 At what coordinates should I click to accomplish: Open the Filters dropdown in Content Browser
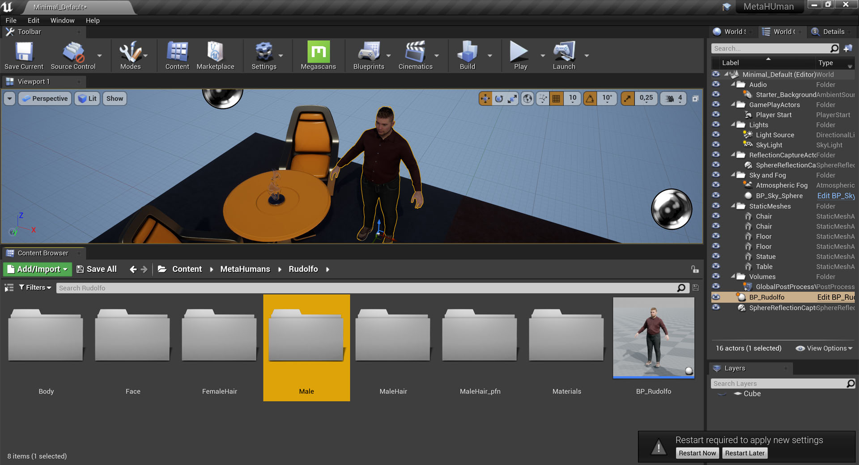pos(35,287)
